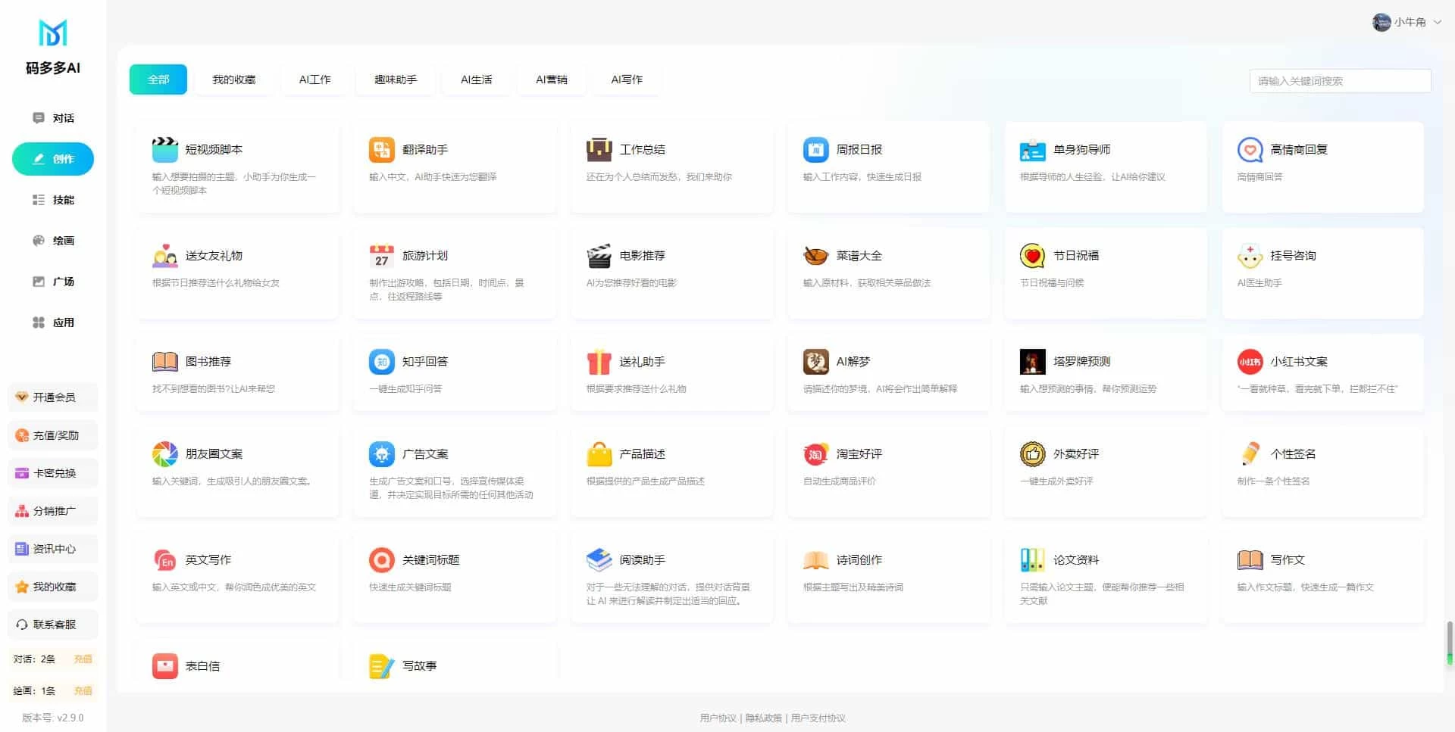Select the 个性签名 pencil icon
The image size is (1455, 732).
1250,454
